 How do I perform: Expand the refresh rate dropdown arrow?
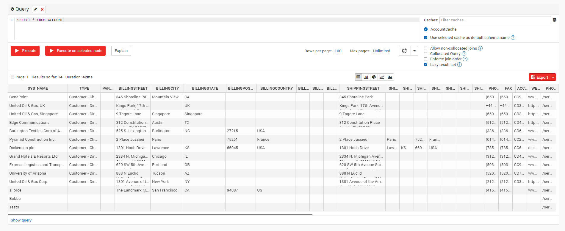pos(414,51)
